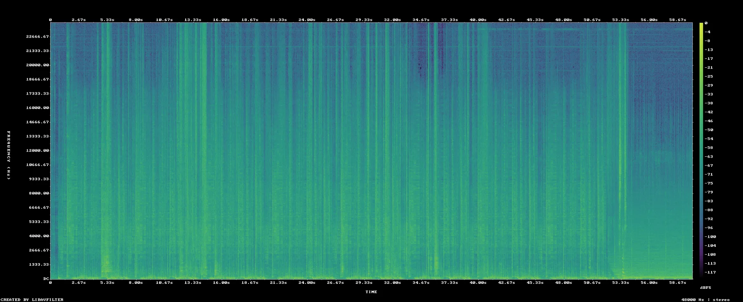Select the 17333.33 frequency label

38,94
